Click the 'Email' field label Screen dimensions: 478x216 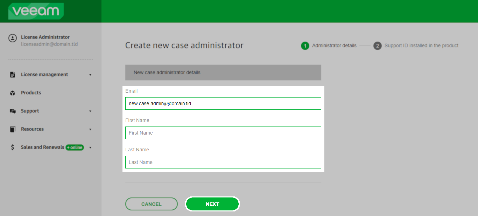pyautogui.click(x=132, y=91)
